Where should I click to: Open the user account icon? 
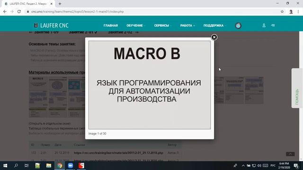264,25
